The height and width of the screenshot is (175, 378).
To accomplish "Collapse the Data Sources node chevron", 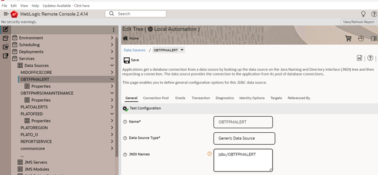I will pos(112,65).
